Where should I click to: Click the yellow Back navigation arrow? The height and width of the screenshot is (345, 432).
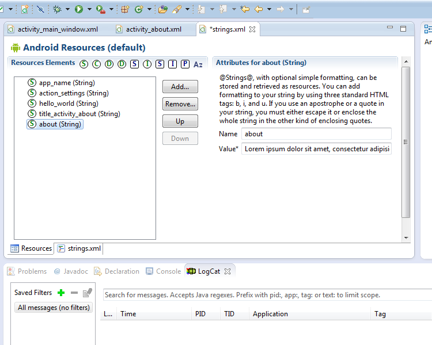point(259,9)
